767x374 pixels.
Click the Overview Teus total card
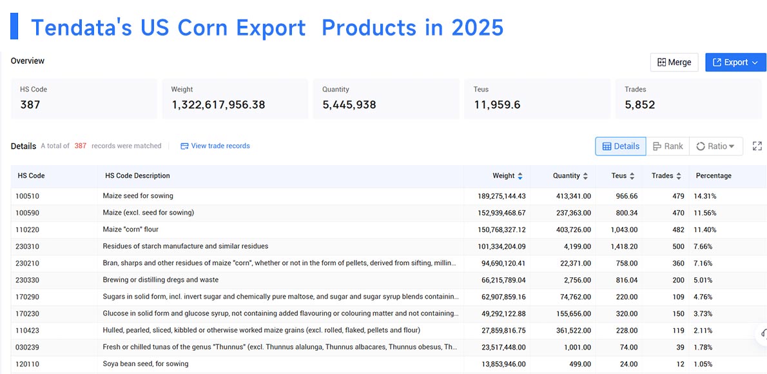(x=537, y=99)
